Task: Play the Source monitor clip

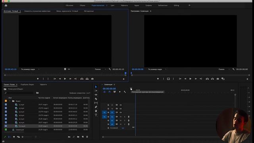Action: pyautogui.click(x=65, y=79)
